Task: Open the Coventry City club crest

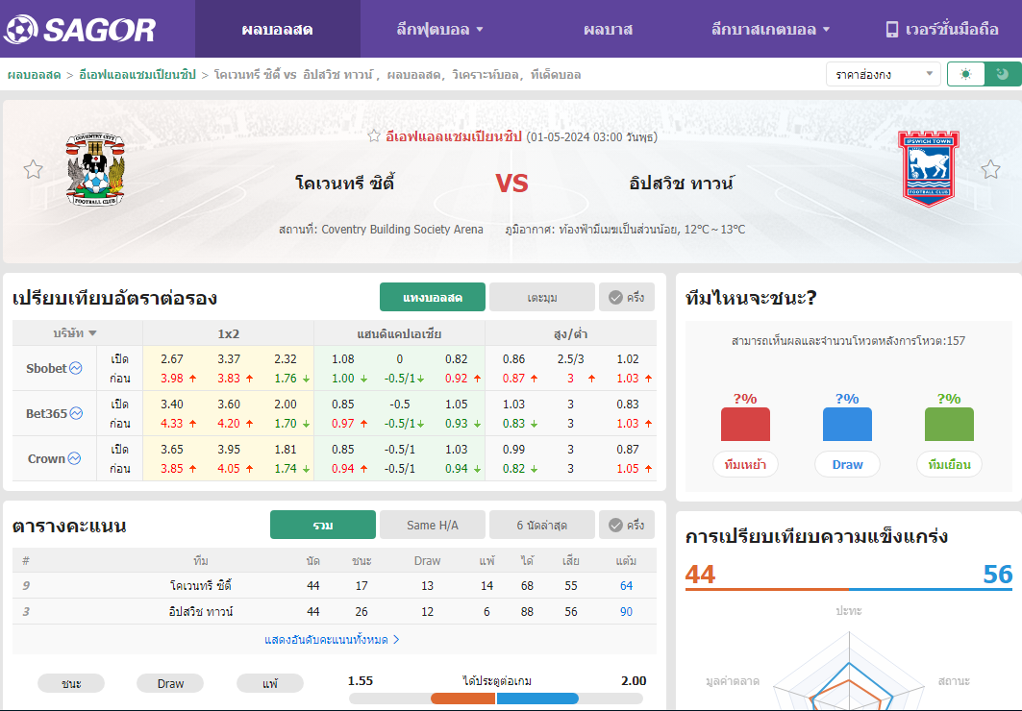Action: [x=96, y=169]
